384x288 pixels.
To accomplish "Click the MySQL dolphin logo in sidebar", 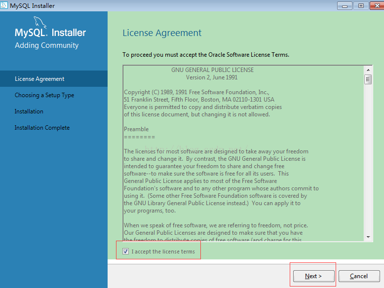I will coord(41,23).
